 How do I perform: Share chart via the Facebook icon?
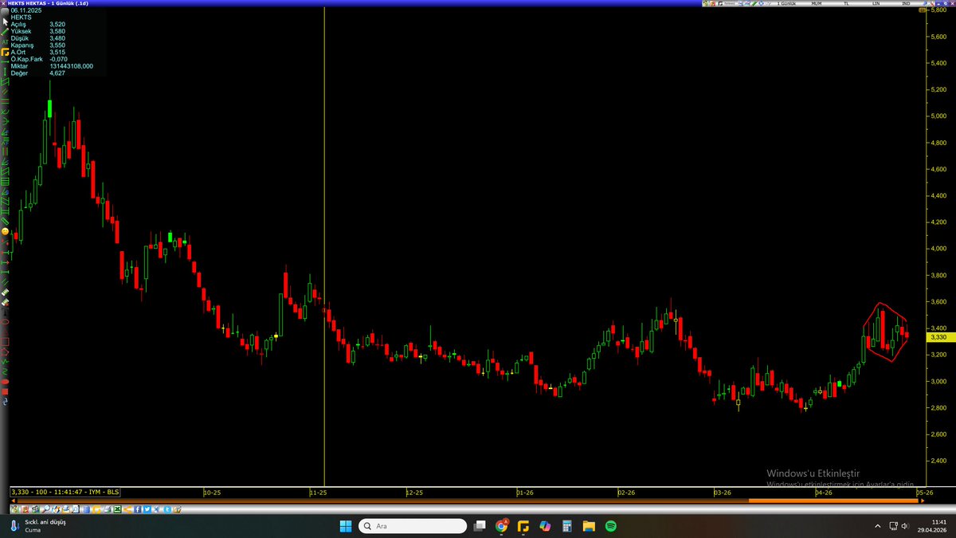[137, 509]
